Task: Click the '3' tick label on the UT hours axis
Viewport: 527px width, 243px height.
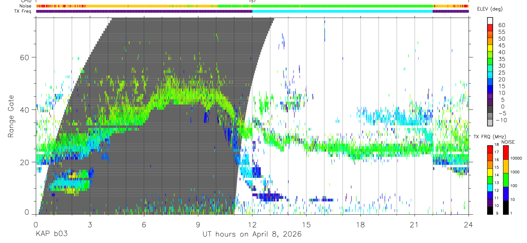Action: (89, 225)
